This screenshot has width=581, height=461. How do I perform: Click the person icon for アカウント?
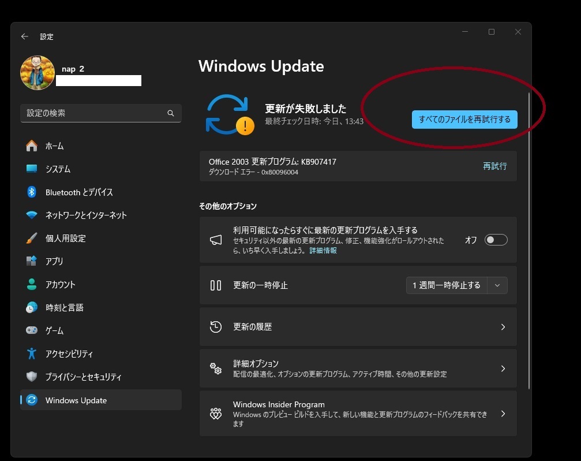pyautogui.click(x=32, y=284)
